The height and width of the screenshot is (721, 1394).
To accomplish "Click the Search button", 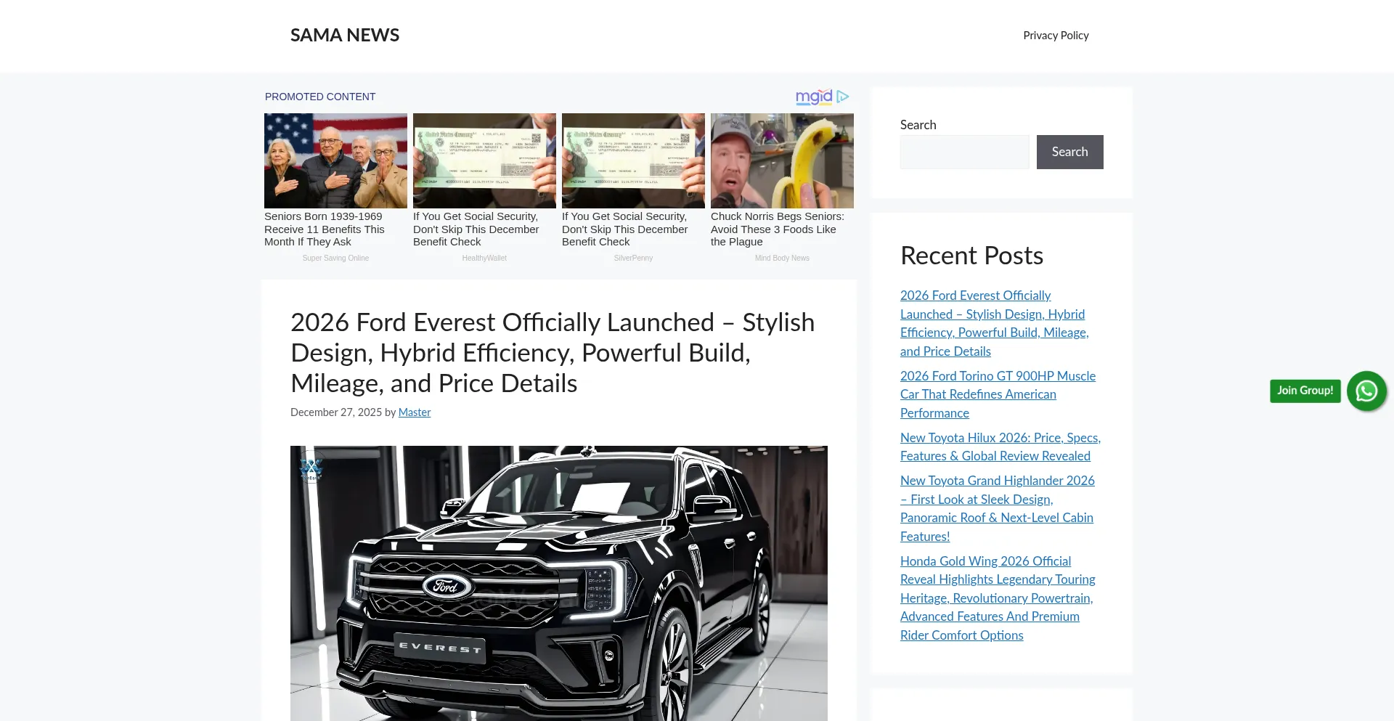I will tap(1069, 152).
